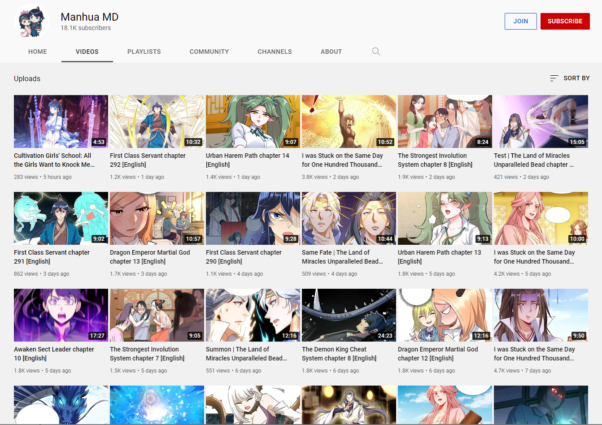
Task: Click the Manhua MD channel avatar
Action: point(32,22)
